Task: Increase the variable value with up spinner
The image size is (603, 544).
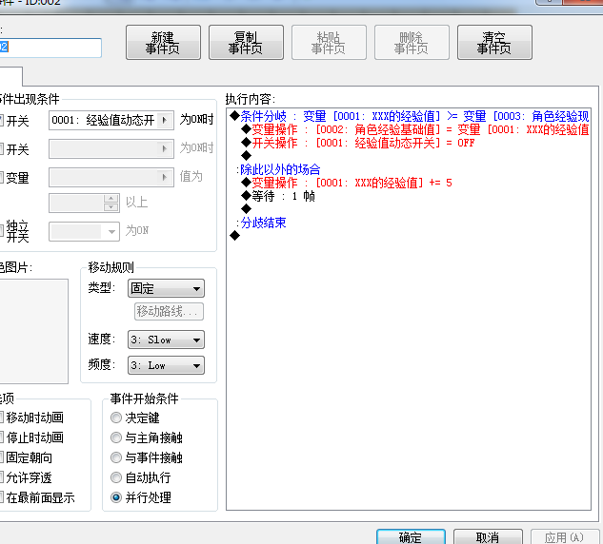Action: pyautogui.click(x=111, y=199)
